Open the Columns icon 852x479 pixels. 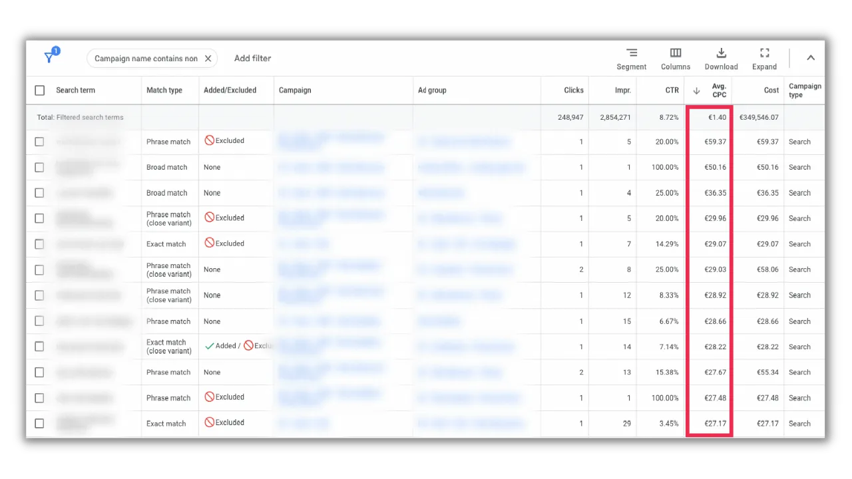click(676, 53)
